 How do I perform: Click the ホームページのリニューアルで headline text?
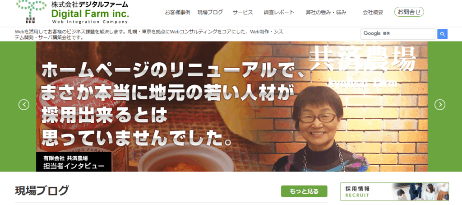coord(169,71)
